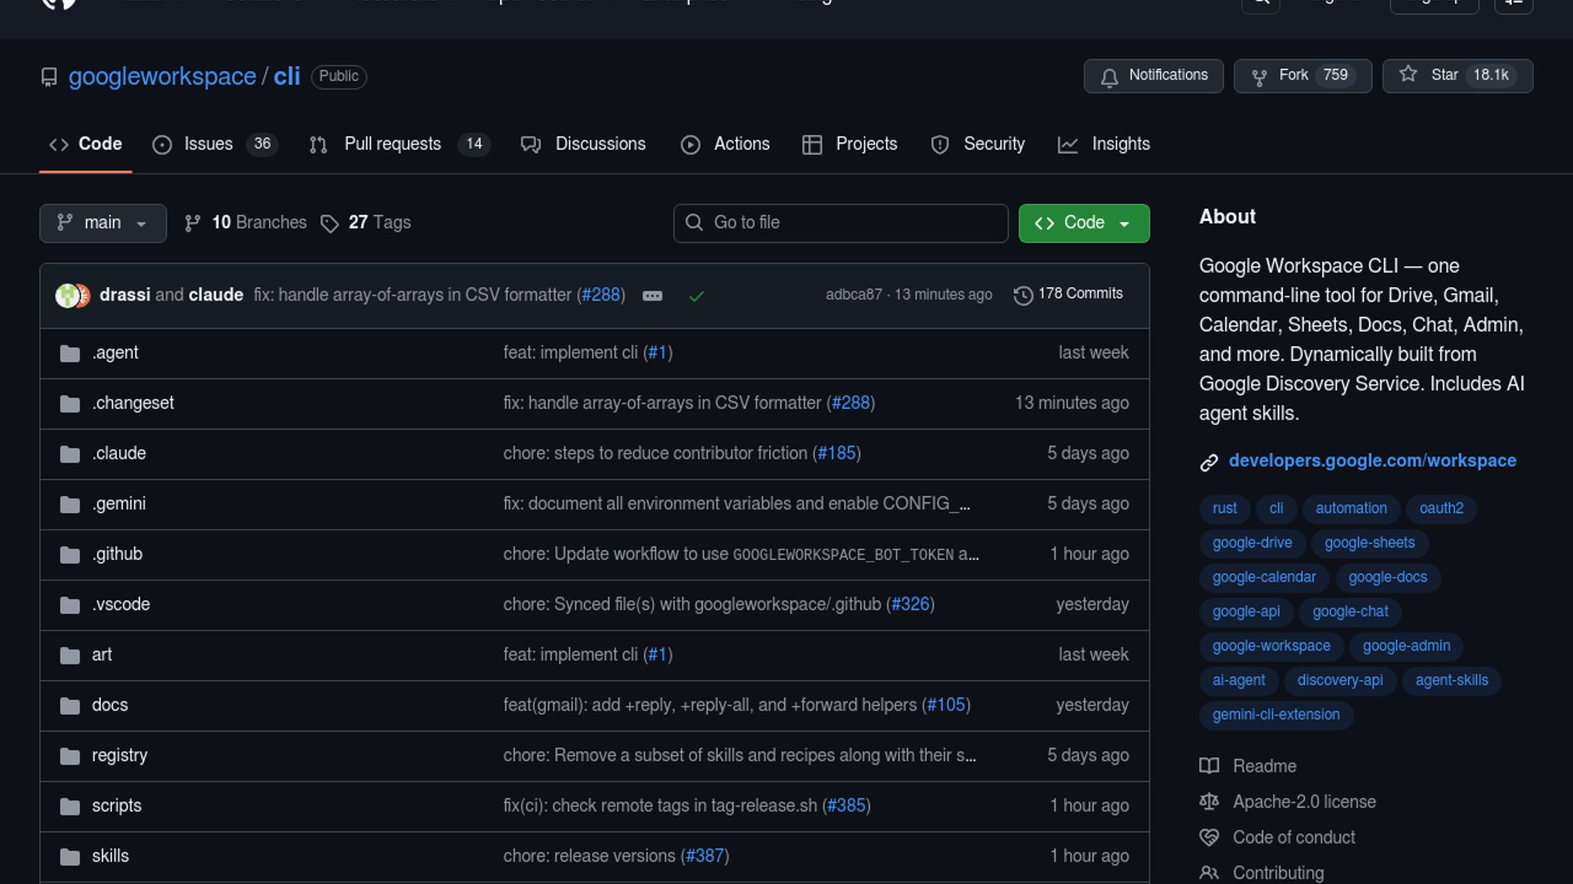The width and height of the screenshot is (1573, 884).
Task: Click drassi's avatar in the latest commit
Action: pos(66,295)
